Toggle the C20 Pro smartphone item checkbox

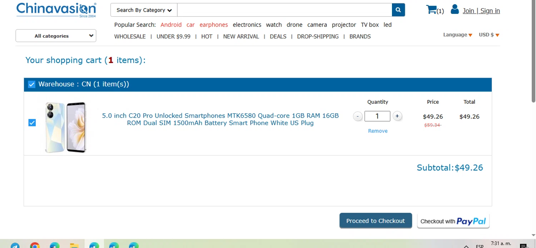pos(32,123)
